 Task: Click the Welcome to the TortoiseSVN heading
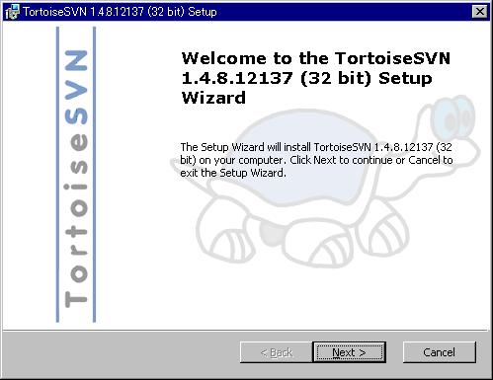click(316, 58)
